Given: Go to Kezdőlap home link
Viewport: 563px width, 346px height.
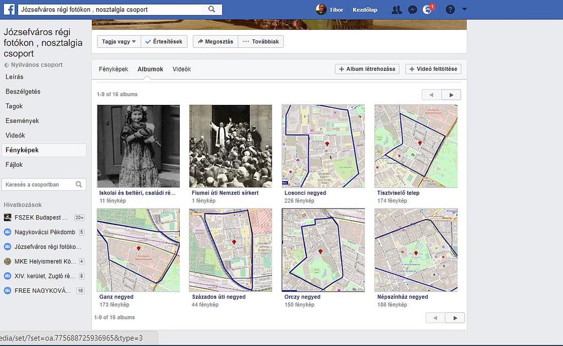Looking at the screenshot, I should click(365, 10).
